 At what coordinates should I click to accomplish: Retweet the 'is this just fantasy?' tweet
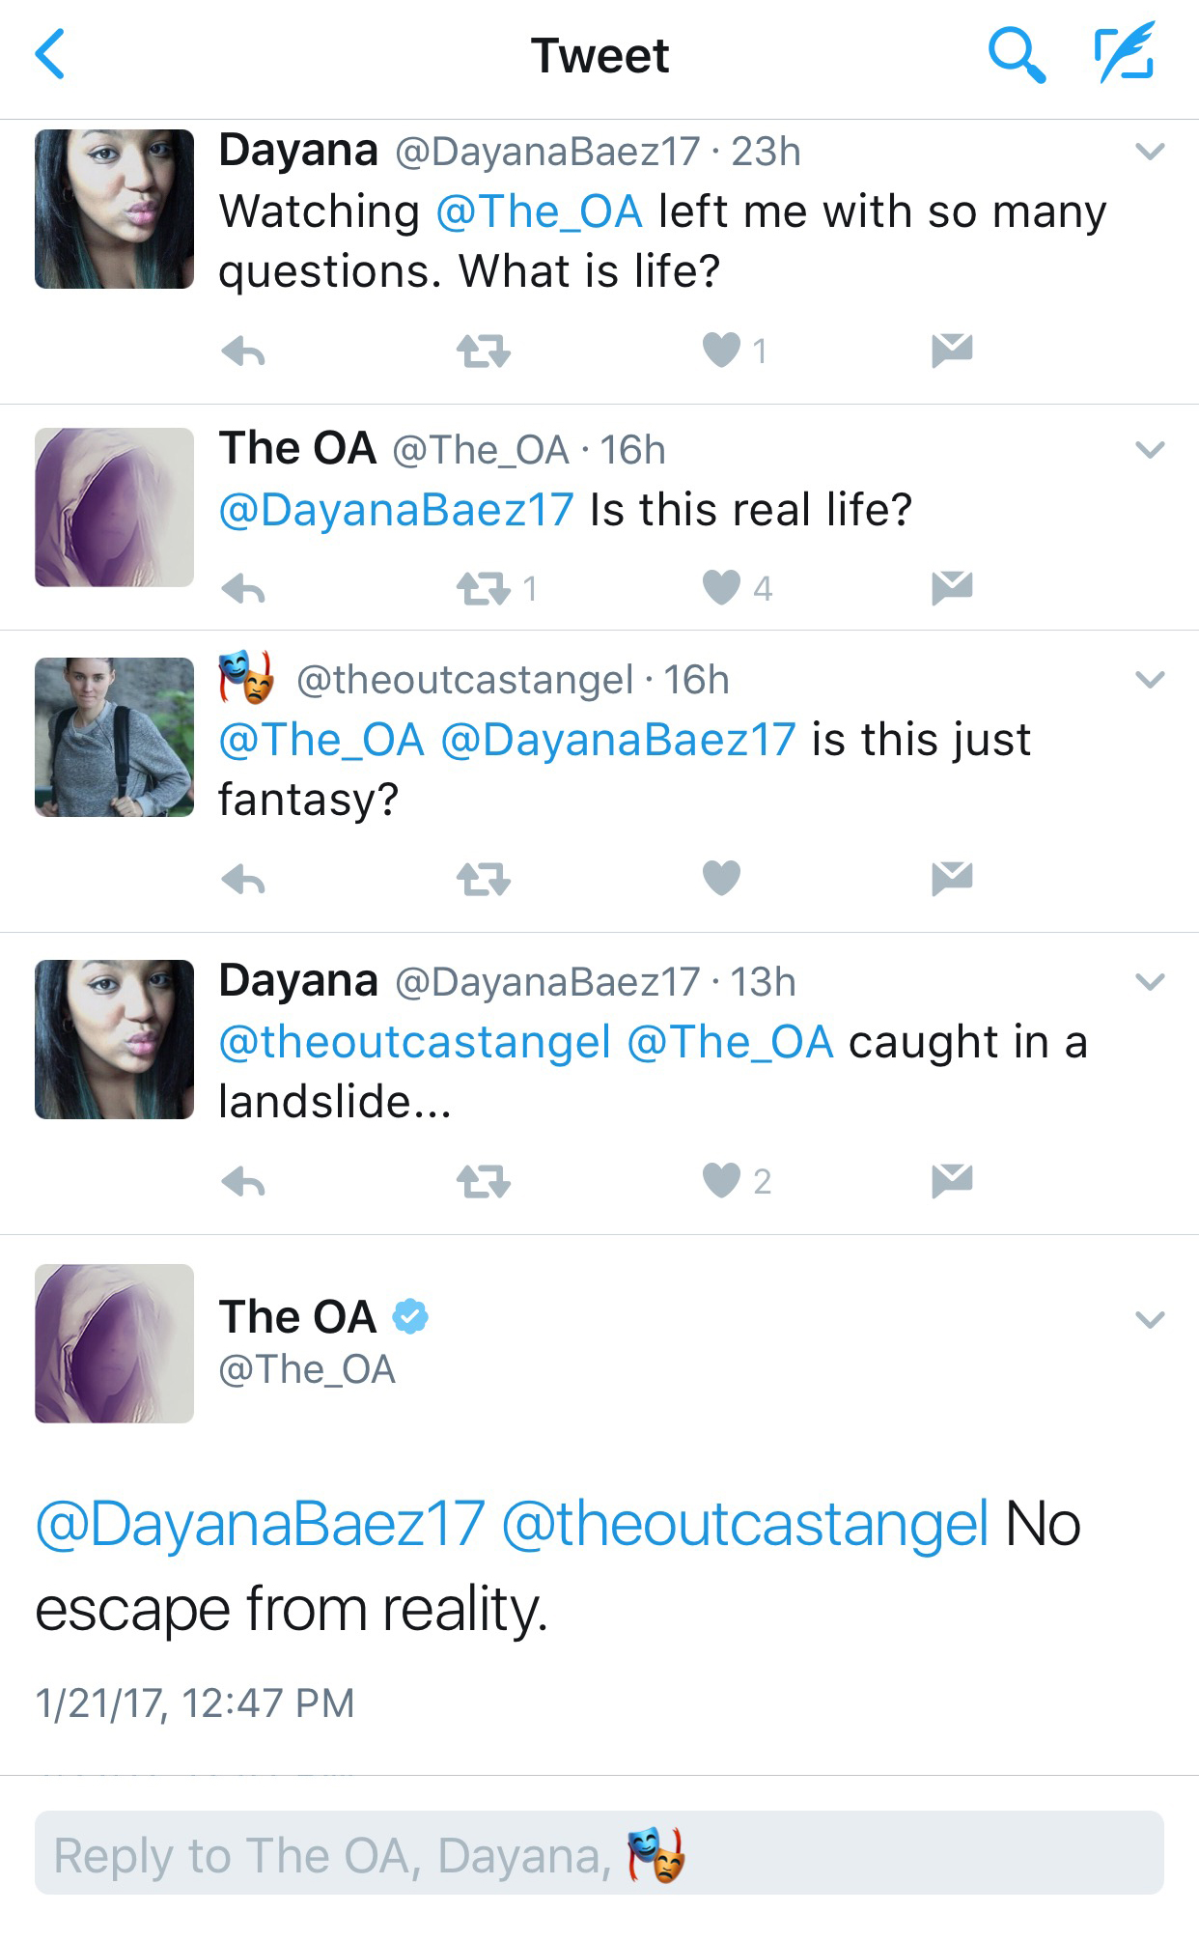click(x=484, y=880)
